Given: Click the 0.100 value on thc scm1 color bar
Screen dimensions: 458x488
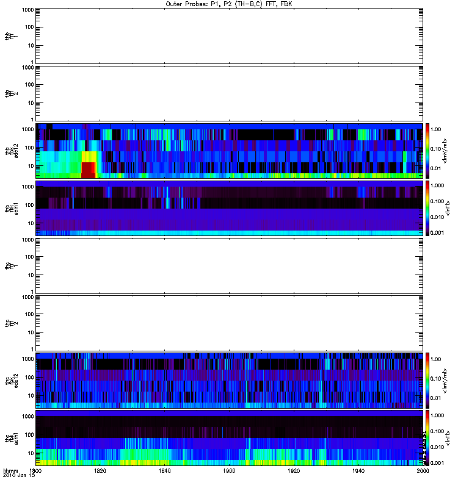Looking at the screenshot, I should tap(437, 431).
